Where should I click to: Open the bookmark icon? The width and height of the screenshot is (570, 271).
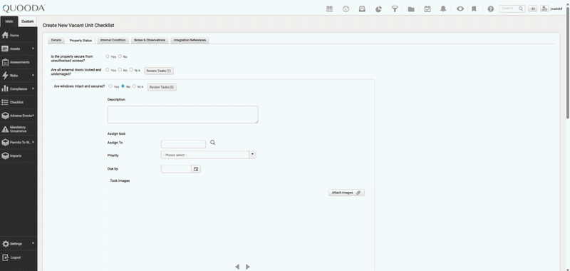pos(474,9)
